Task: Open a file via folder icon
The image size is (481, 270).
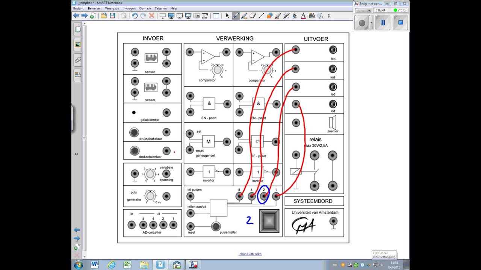Action: coord(104,16)
